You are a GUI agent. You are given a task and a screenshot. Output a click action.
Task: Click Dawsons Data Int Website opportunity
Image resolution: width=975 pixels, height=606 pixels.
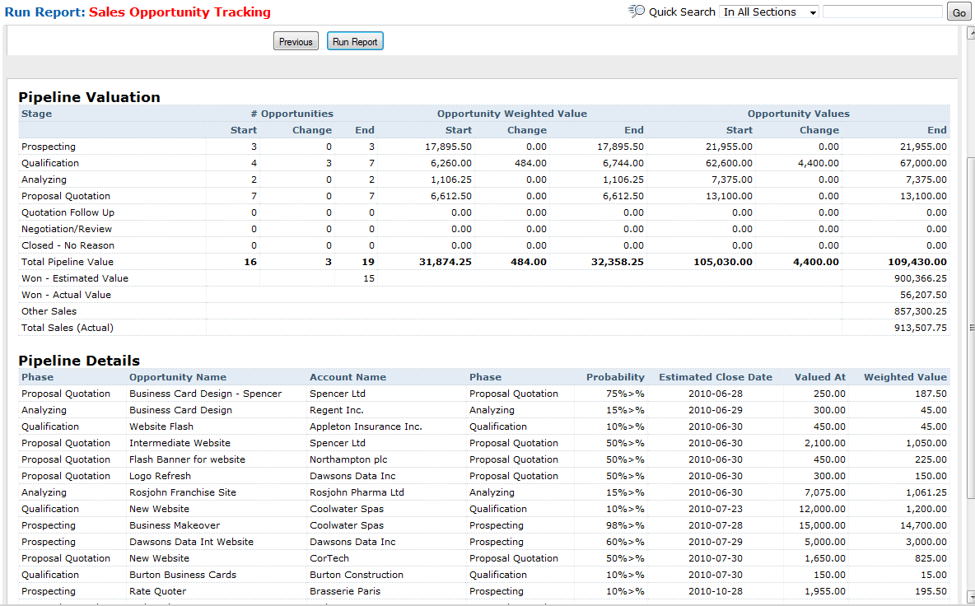point(192,542)
